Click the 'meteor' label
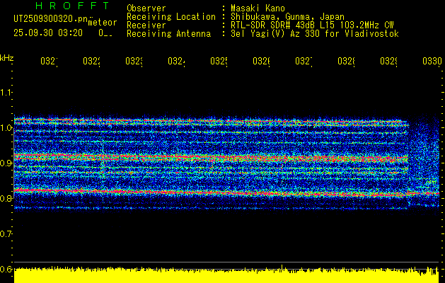 [102, 22]
